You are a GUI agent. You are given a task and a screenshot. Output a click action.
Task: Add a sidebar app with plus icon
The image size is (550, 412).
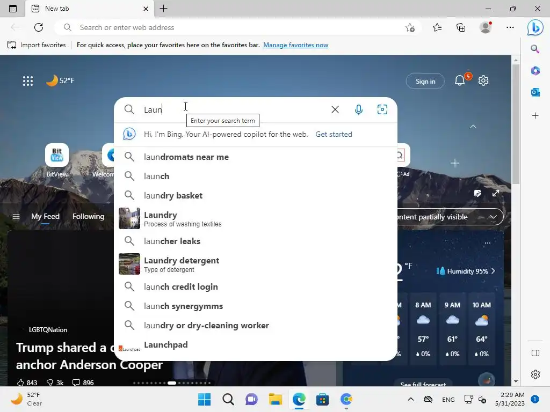pos(535,116)
